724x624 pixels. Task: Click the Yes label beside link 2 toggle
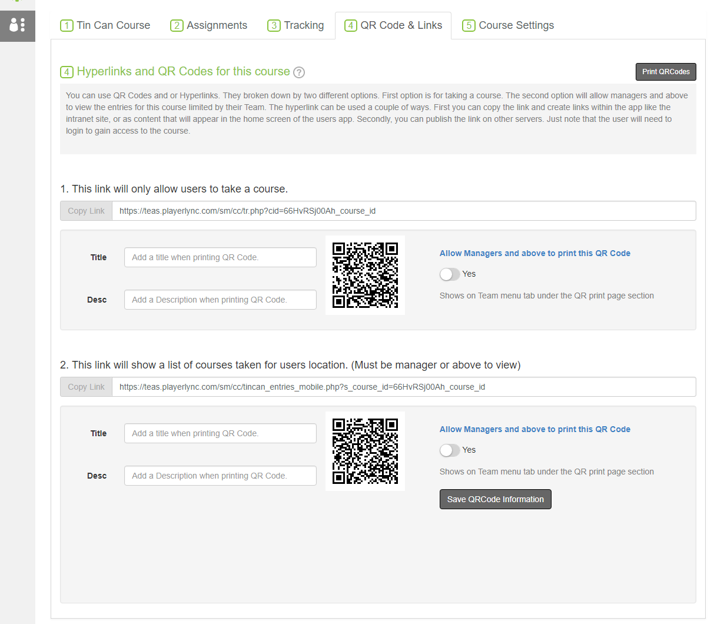pyautogui.click(x=469, y=450)
